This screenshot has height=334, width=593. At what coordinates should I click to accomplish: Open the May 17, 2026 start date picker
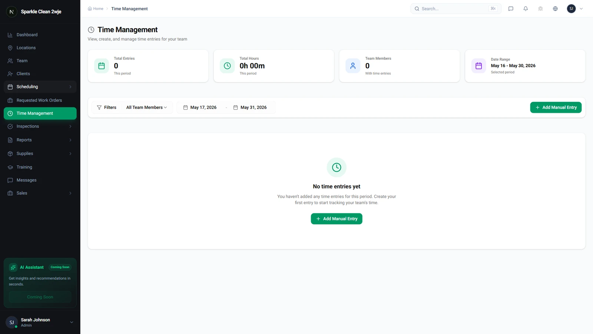[200, 108]
